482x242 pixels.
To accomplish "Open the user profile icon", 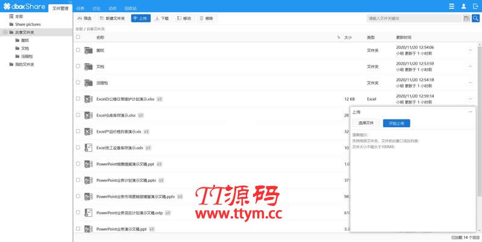I will pyautogui.click(x=463, y=6).
